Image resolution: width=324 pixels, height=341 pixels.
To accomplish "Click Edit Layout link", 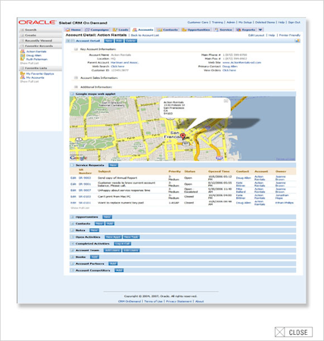I will 256,36.
